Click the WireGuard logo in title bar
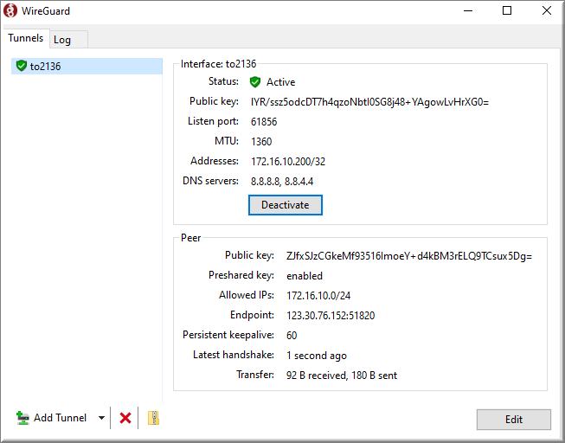 click(x=10, y=10)
